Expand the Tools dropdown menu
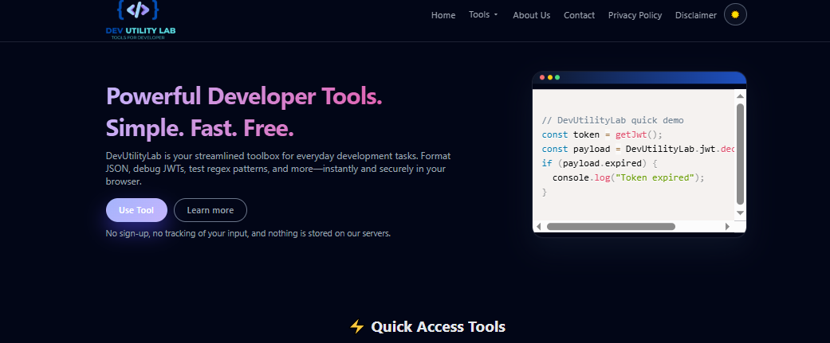 (x=483, y=15)
